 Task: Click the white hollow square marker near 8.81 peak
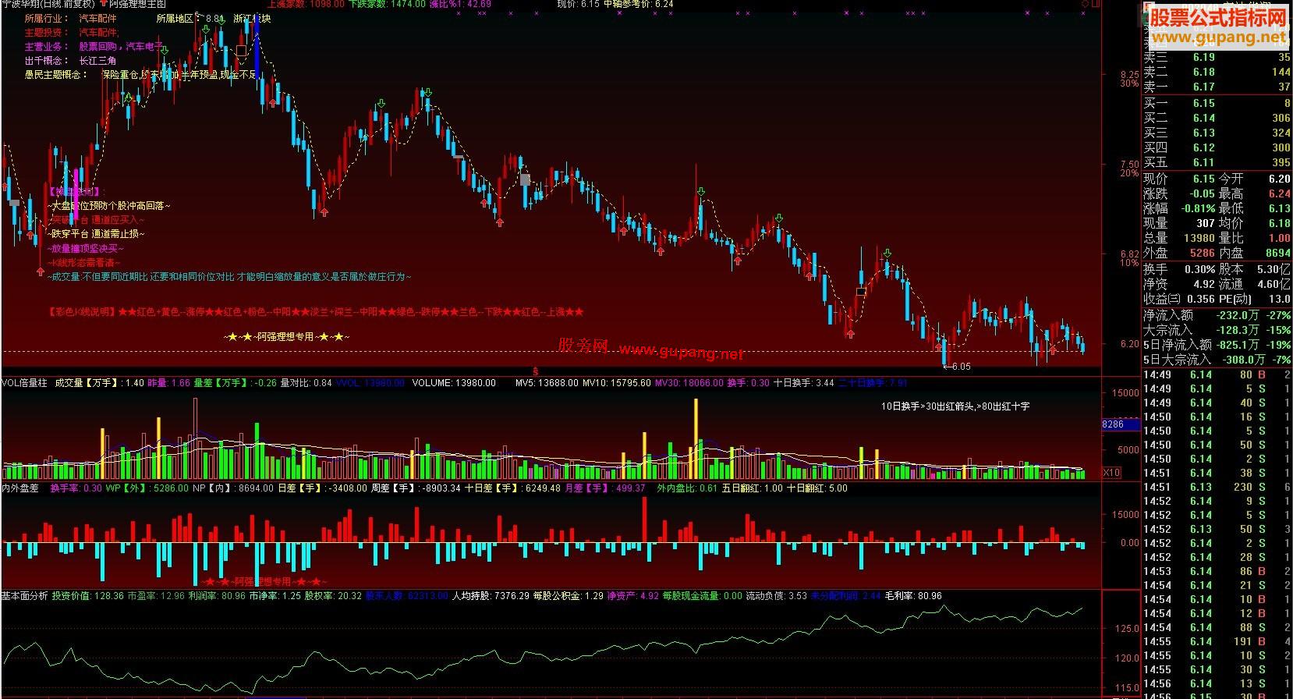pos(242,51)
